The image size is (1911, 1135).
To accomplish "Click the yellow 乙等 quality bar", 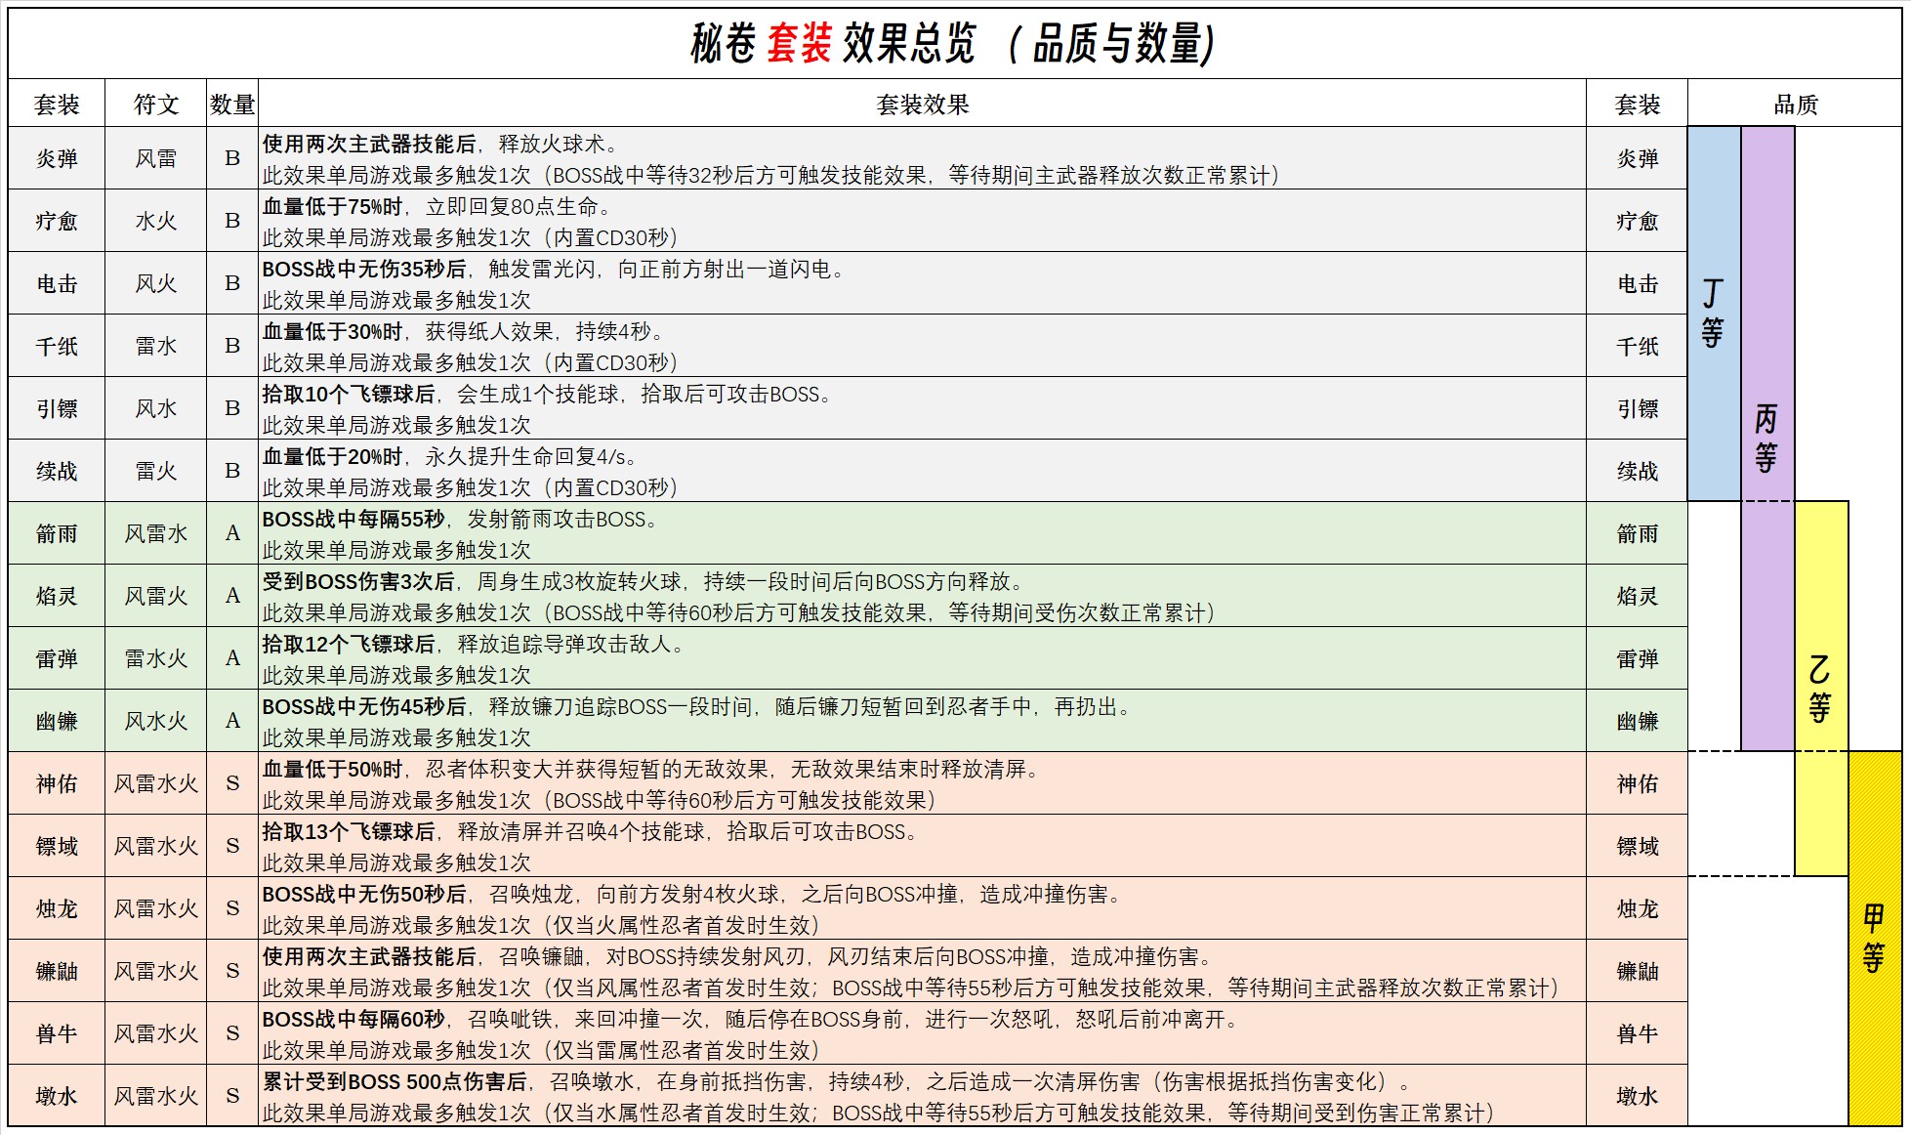I will pos(1820,688).
